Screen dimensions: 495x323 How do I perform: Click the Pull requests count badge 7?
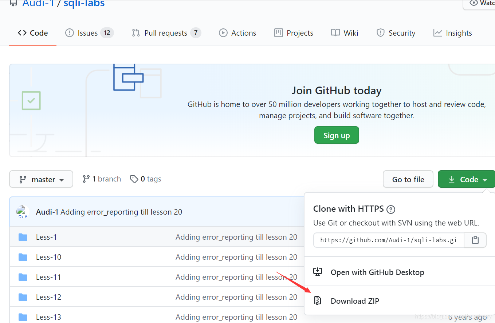point(196,33)
